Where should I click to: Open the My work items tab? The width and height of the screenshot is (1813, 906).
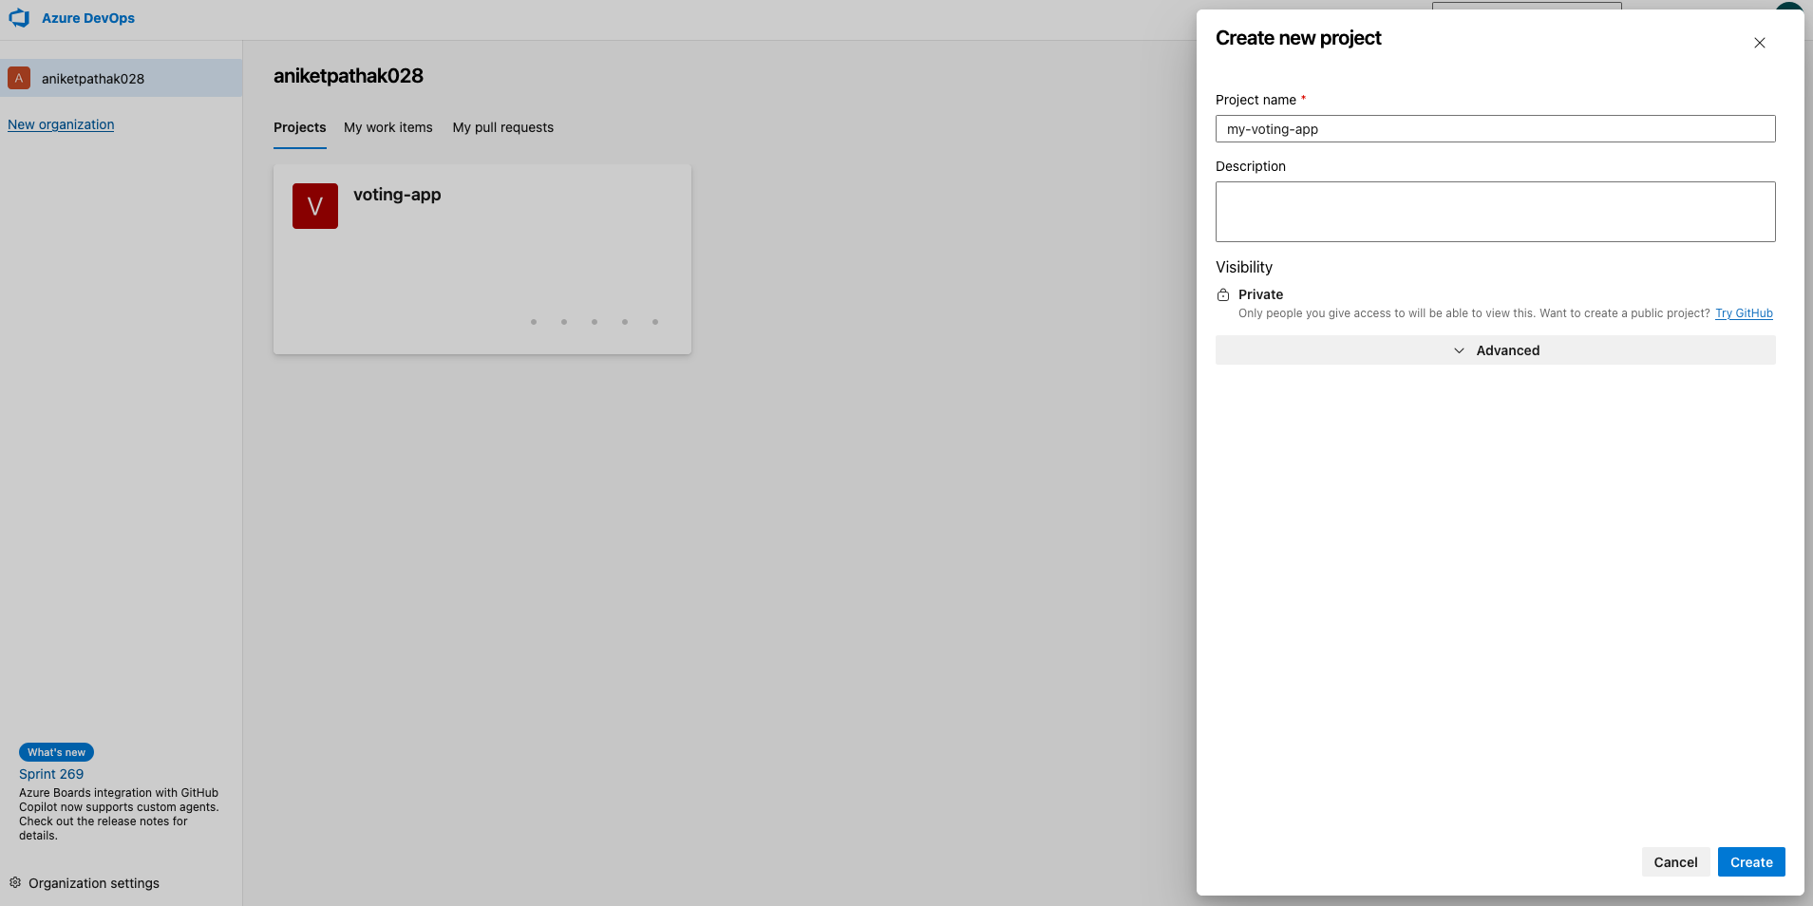(387, 127)
